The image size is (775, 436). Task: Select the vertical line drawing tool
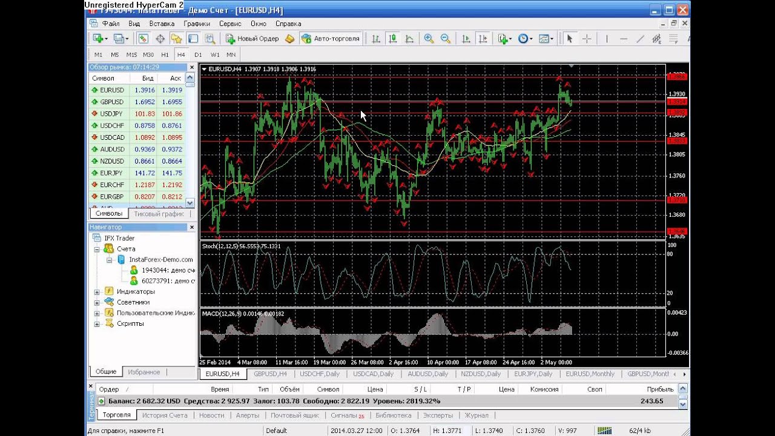(606, 38)
